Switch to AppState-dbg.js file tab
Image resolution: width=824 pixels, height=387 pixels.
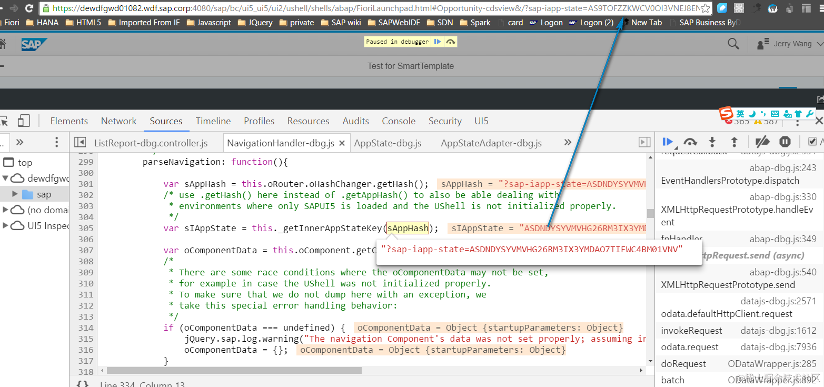388,143
